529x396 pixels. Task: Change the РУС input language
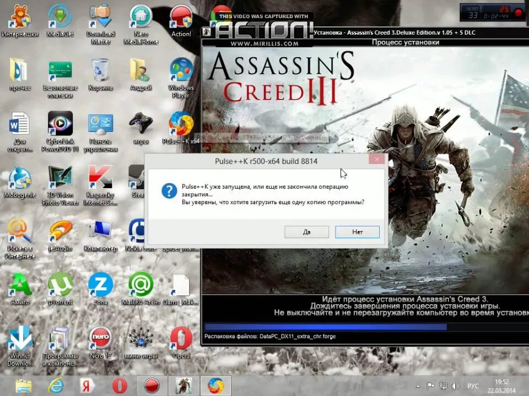click(473, 386)
